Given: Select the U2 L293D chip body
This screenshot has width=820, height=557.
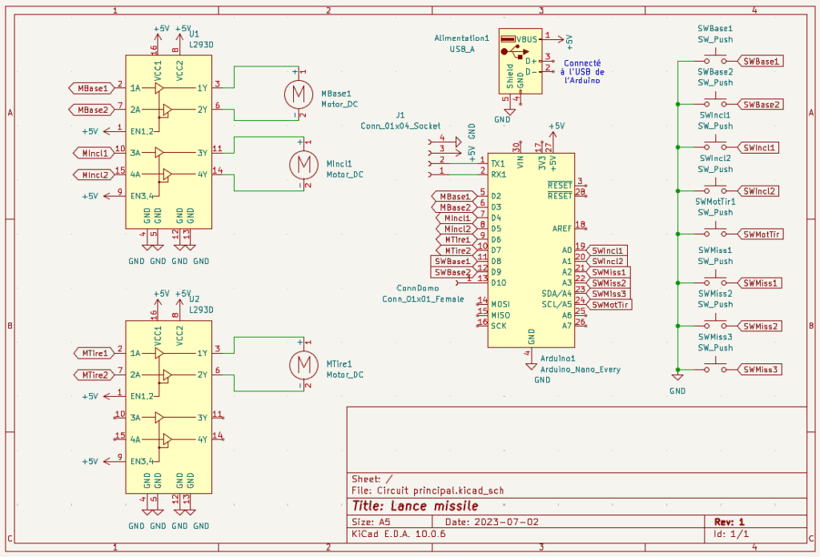Looking at the screenshot, I should (x=168, y=407).
